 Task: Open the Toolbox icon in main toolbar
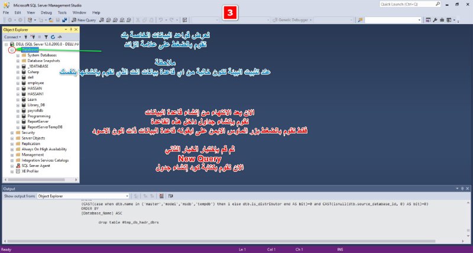(442, 20)
